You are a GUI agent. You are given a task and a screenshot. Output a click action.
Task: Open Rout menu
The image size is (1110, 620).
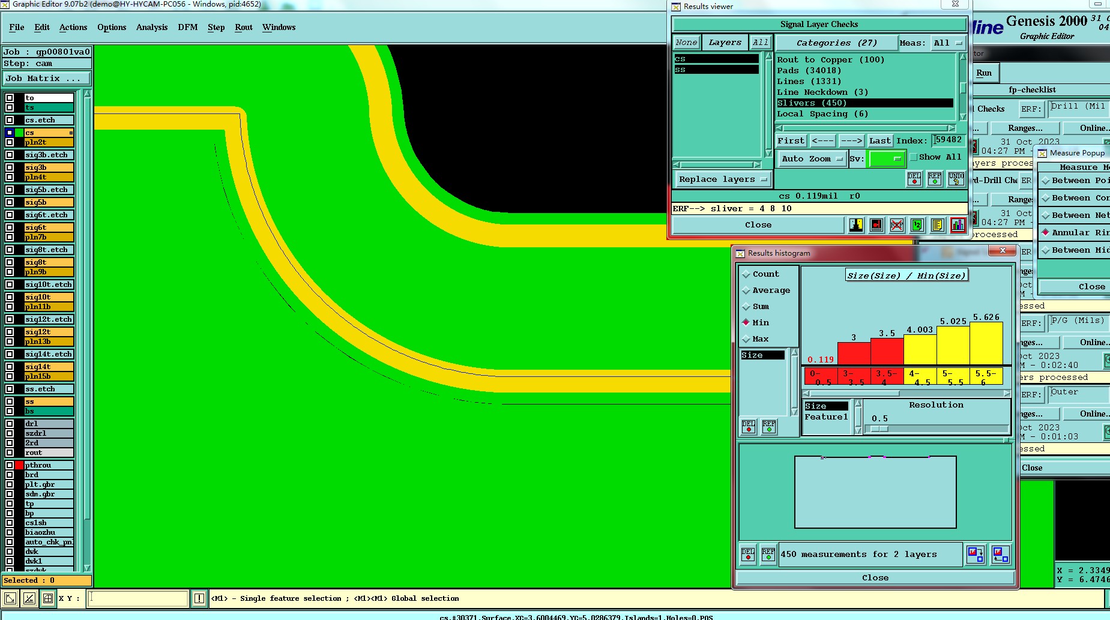pos(244,28)
